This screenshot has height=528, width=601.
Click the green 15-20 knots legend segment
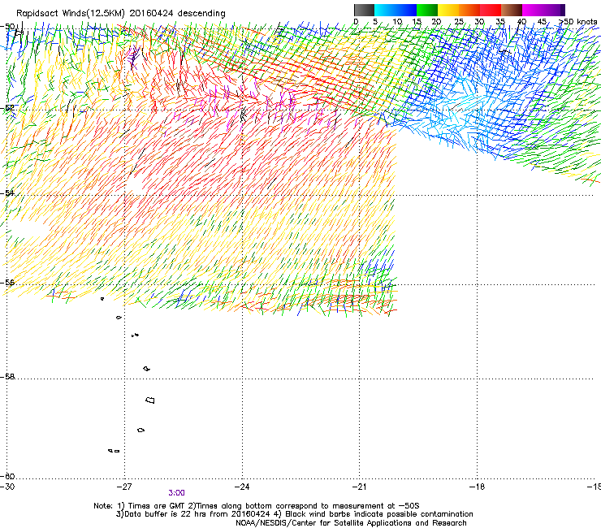(x=427, y=10)
